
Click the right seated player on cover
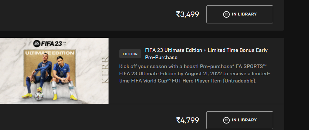[63, 78]
